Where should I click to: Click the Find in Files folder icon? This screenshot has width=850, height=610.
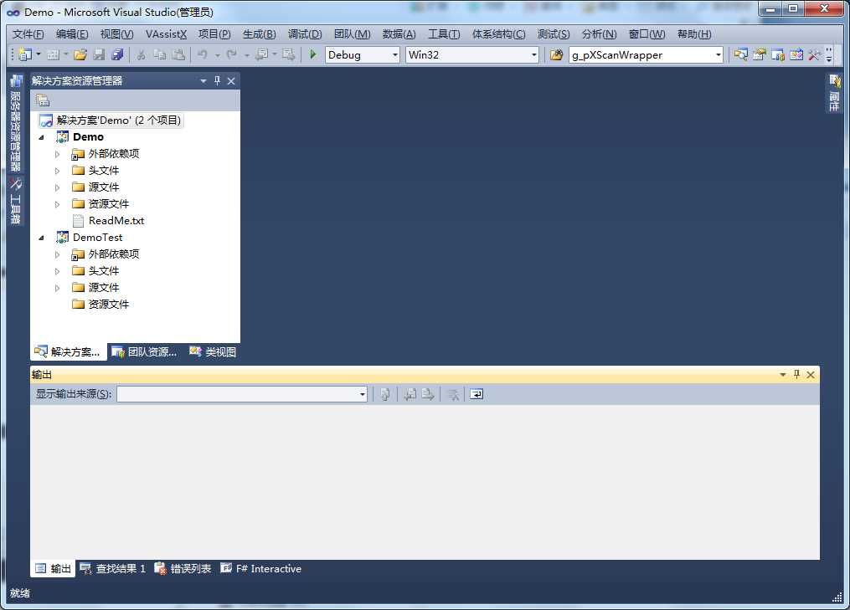[556, 54]
